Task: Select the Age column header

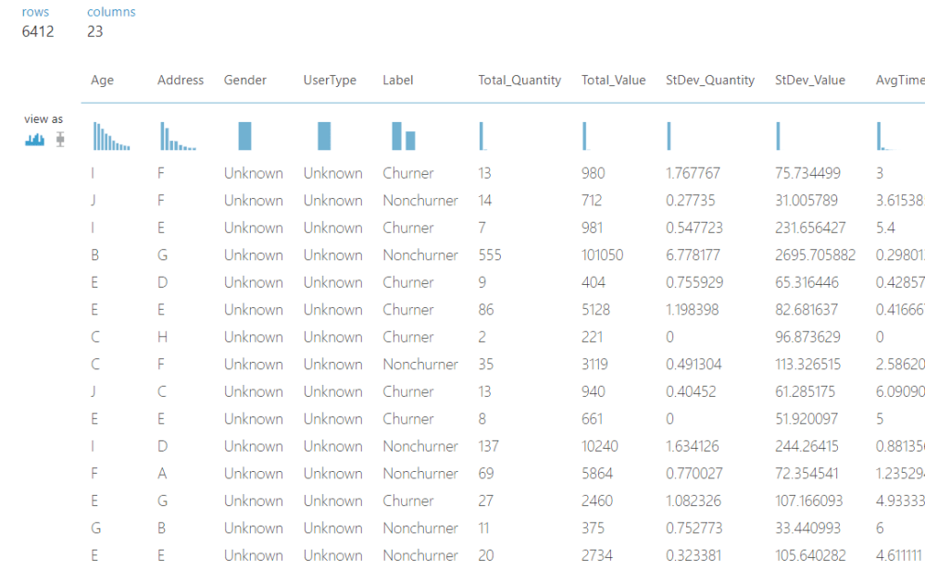Action: click(x=102, y=81)
